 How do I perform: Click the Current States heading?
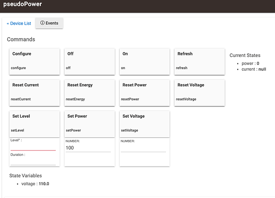coord(245,55)
